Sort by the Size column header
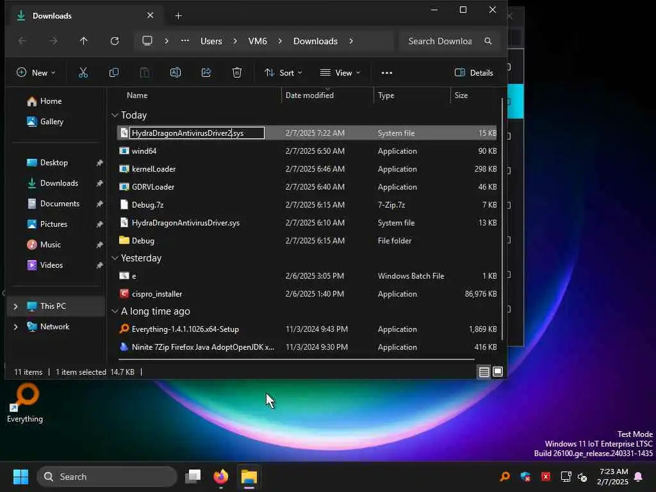The width and height of the screenshot is (656, 492). tap(461, 95)
